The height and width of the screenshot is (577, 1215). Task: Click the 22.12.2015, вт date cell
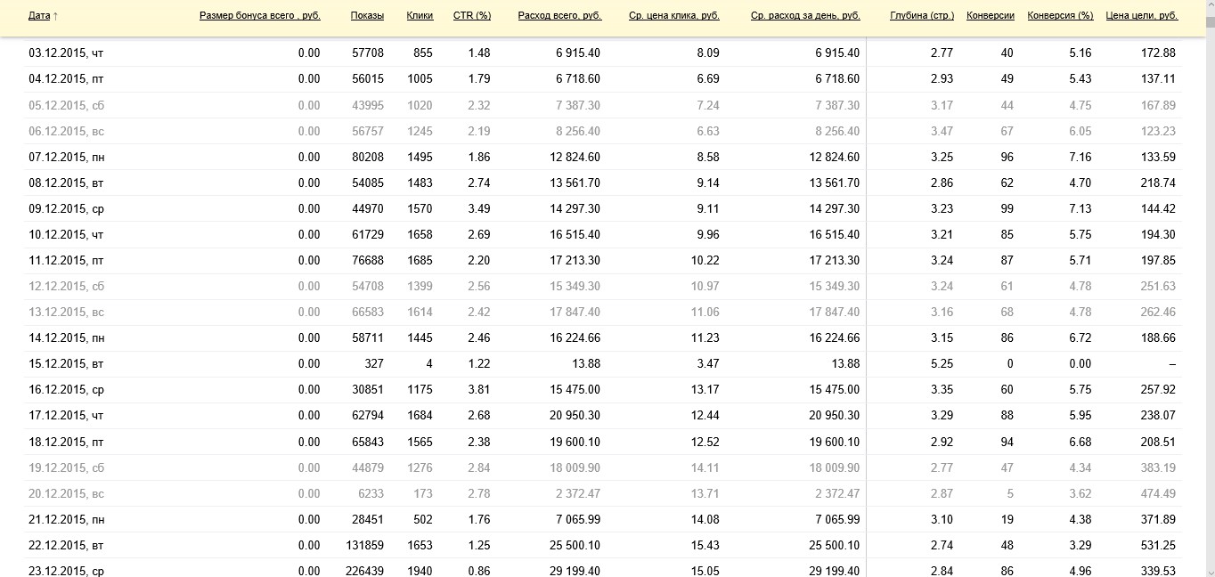coord(66,546)
